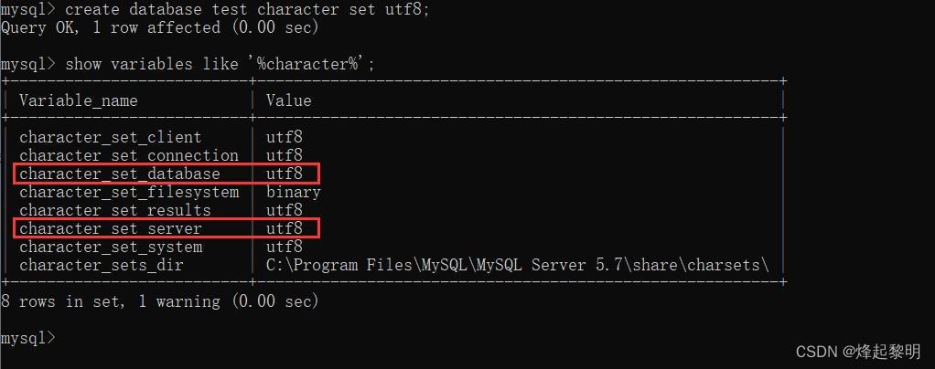Click the Variable_name column header

click(78, 100)
